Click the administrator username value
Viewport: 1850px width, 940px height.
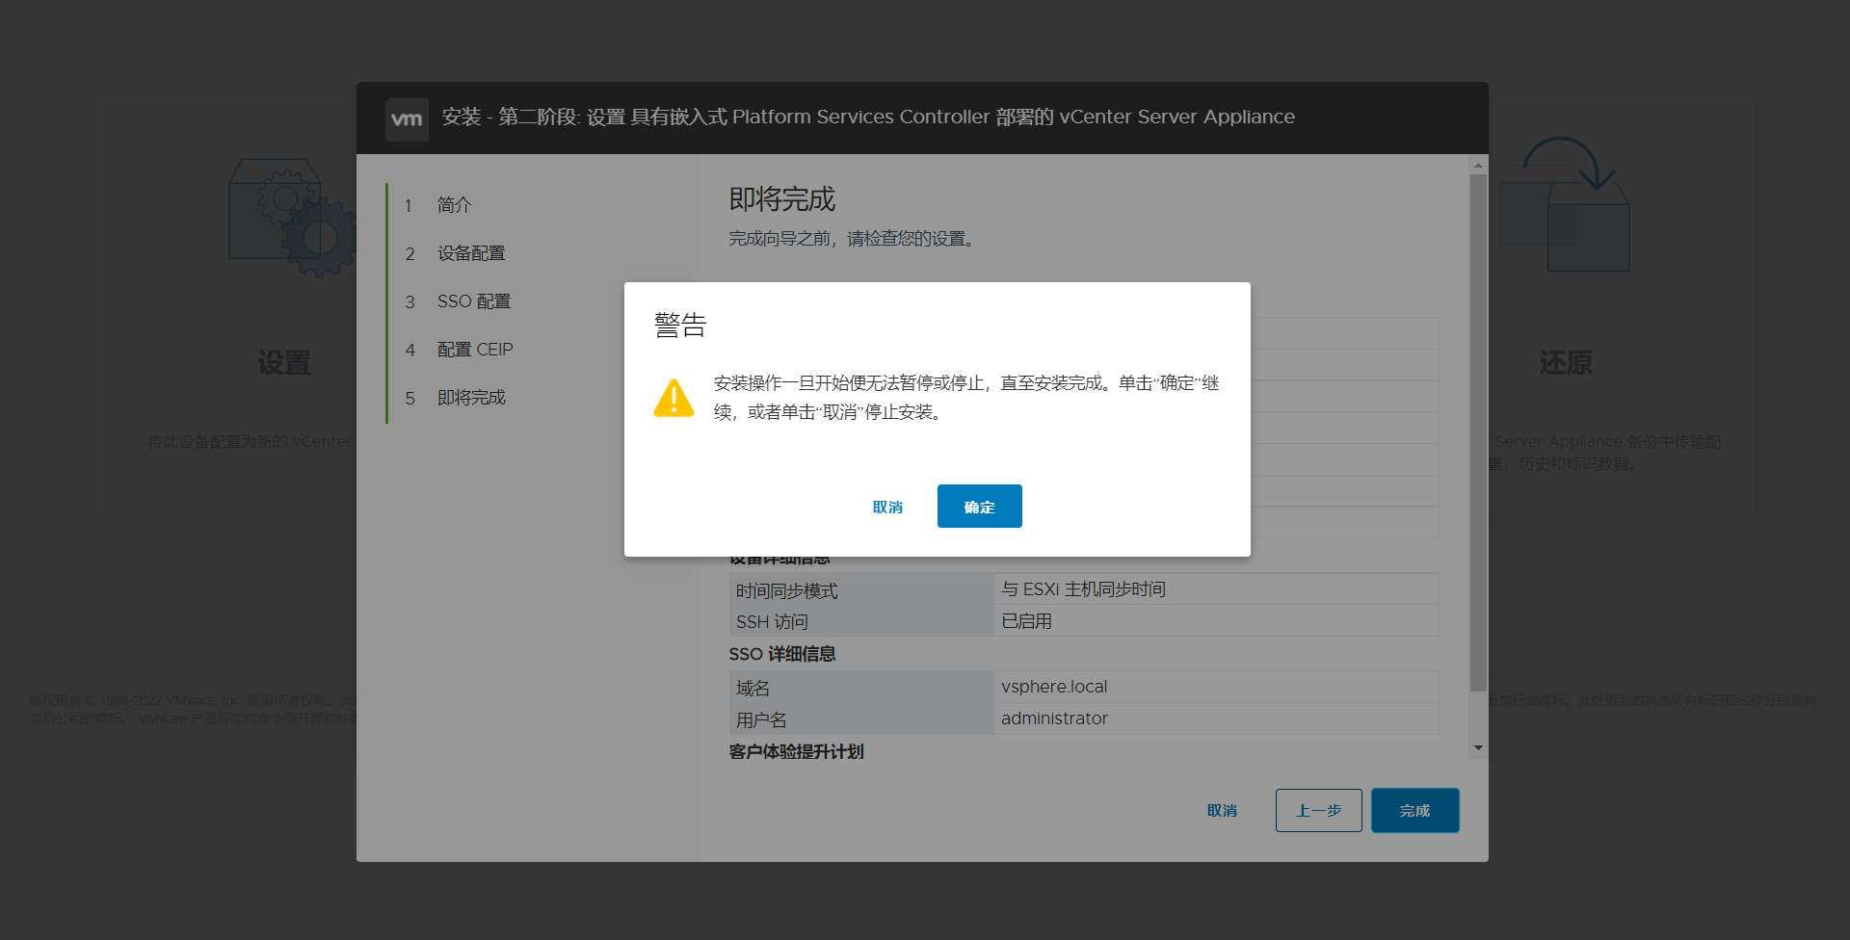pos(1054,718)
